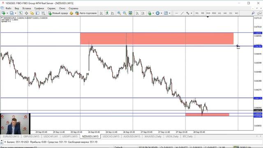
Task: Click the Profiles icon
Action: pyautogui.click(x=12, y=13)
